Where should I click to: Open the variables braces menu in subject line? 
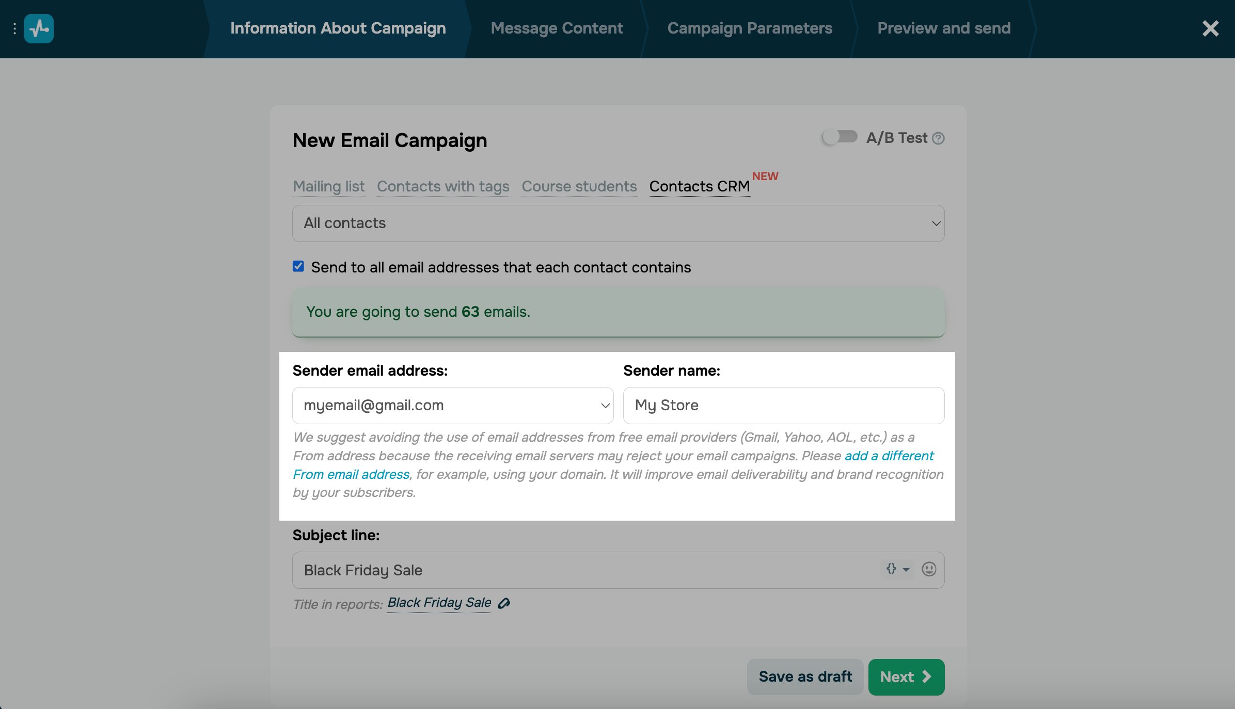[897, 569]
